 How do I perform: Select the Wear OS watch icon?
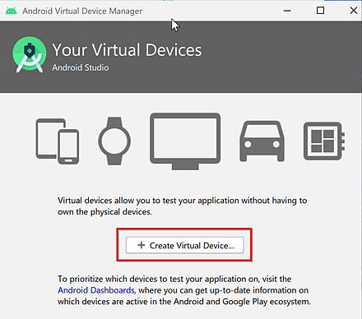click(x=114, y=141)
